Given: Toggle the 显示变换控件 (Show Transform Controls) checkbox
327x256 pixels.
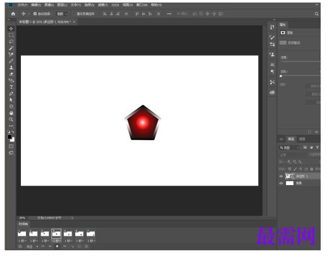Looking at the screenshot, I should (74, 14).
